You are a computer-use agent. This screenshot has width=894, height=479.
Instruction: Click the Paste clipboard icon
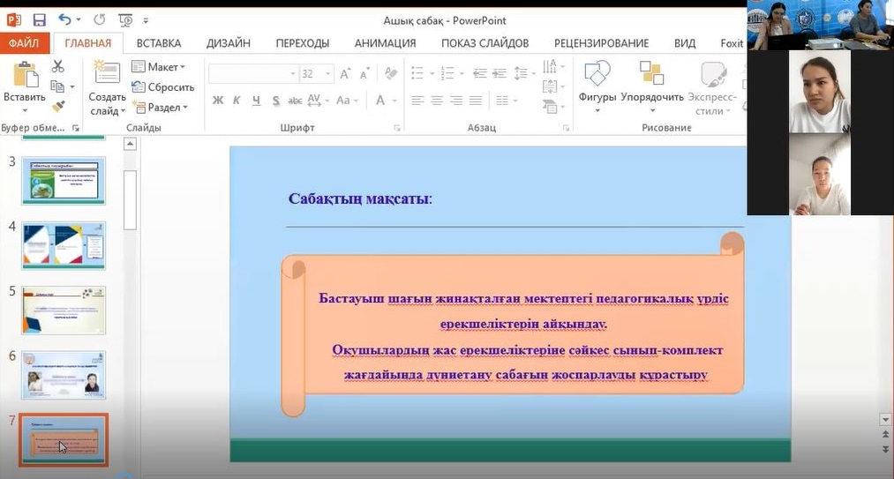click(24, 75)
